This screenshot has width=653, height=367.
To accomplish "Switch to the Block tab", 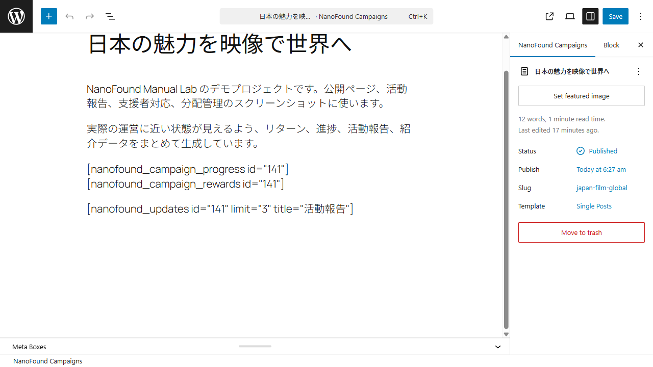I will (x=611, y=45).
